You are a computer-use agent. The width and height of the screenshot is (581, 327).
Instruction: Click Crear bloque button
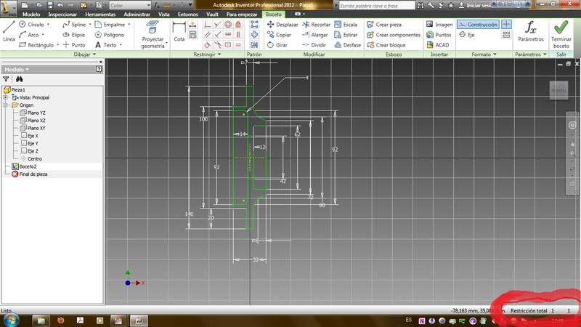click(x=388, y=44)
